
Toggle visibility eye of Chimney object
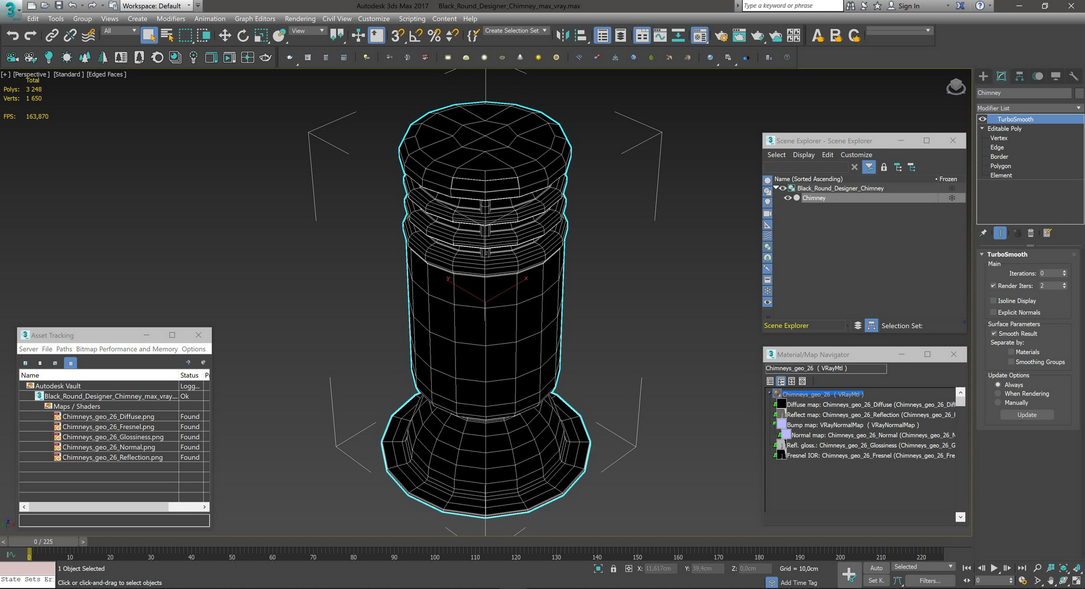787,198
